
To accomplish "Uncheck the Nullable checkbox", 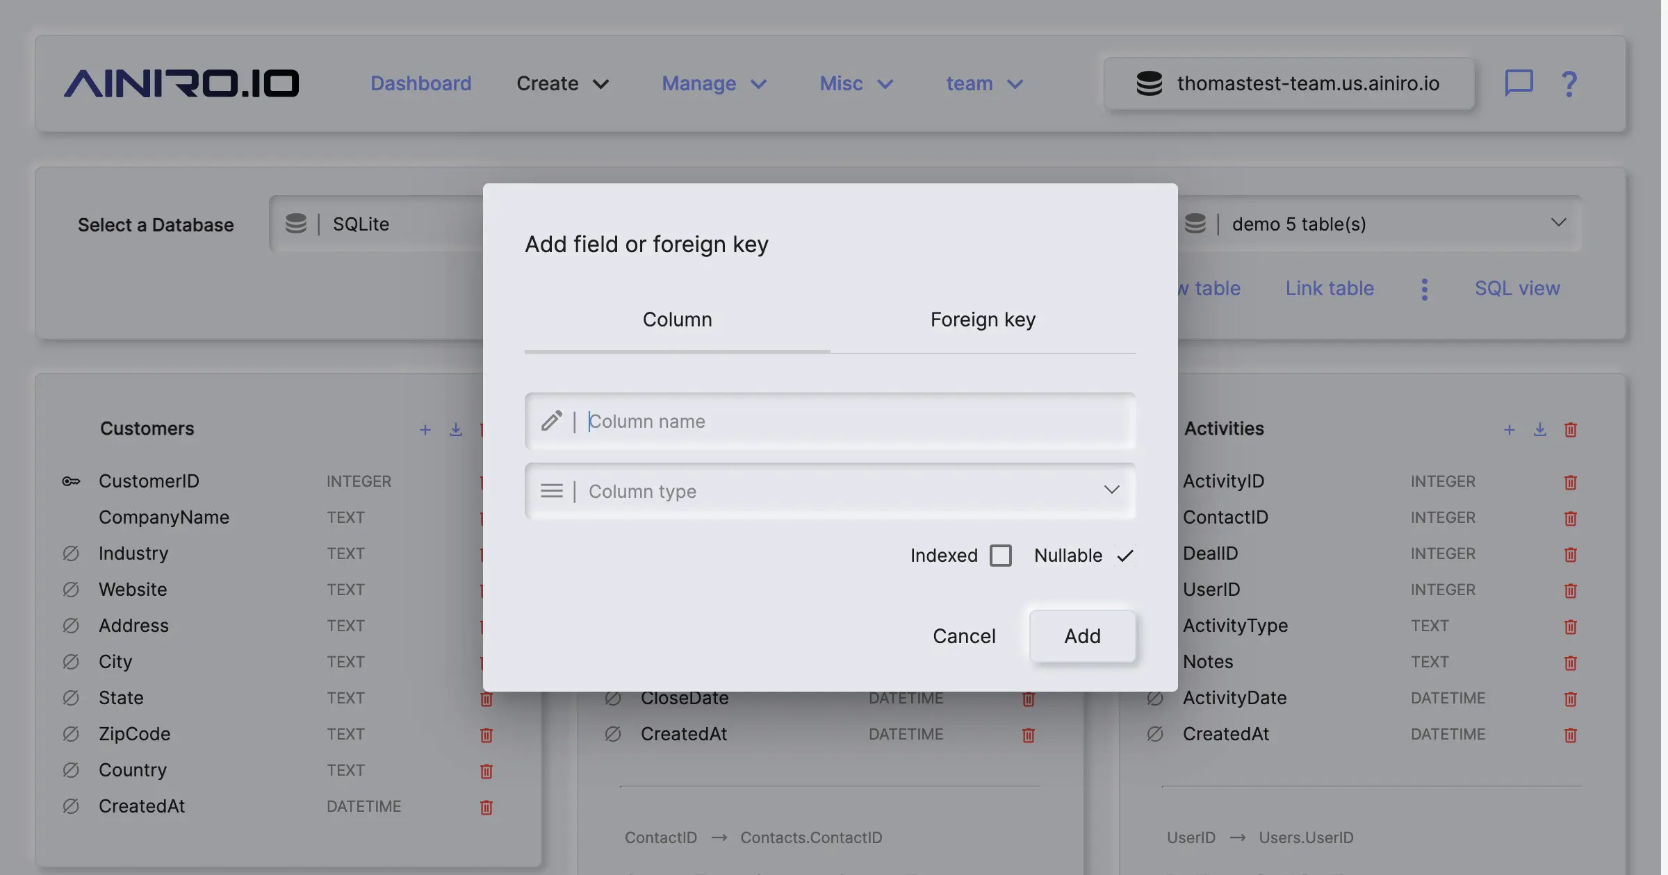I will (x=1125, y=555).
